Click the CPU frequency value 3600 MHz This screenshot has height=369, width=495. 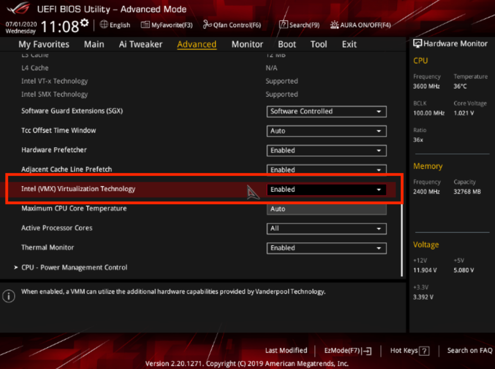tap(426, 86)
